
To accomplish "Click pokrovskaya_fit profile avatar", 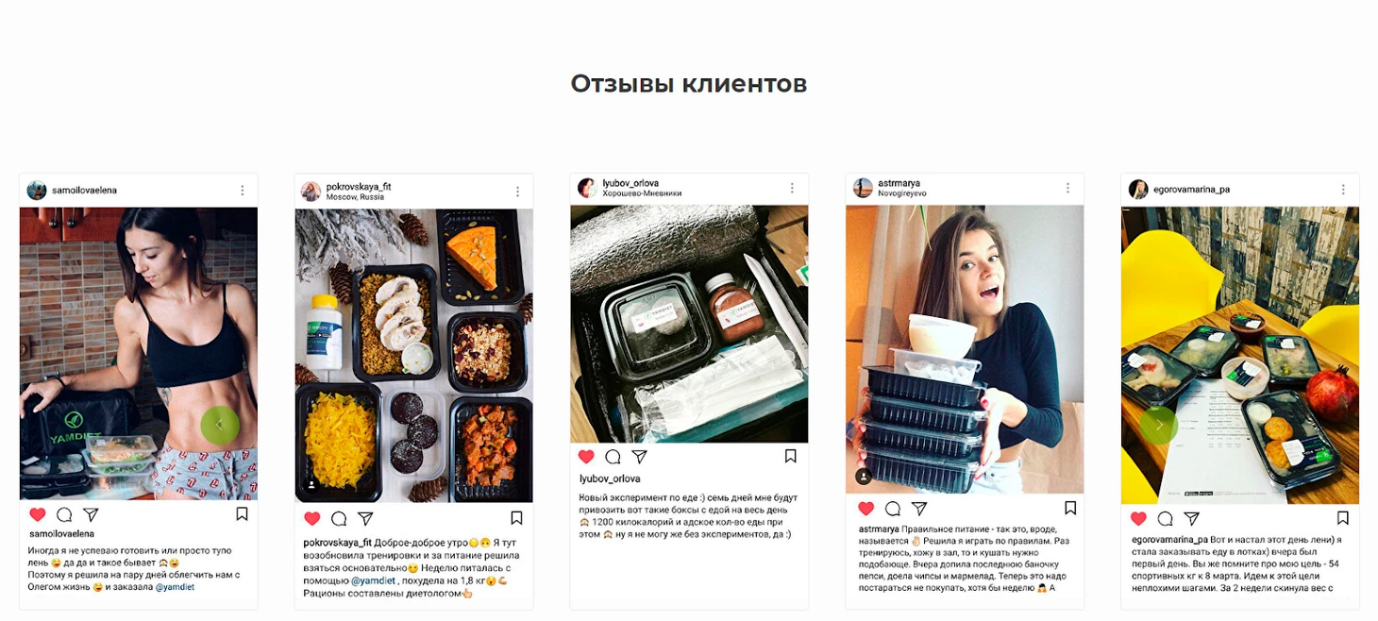I will (311, 191).
